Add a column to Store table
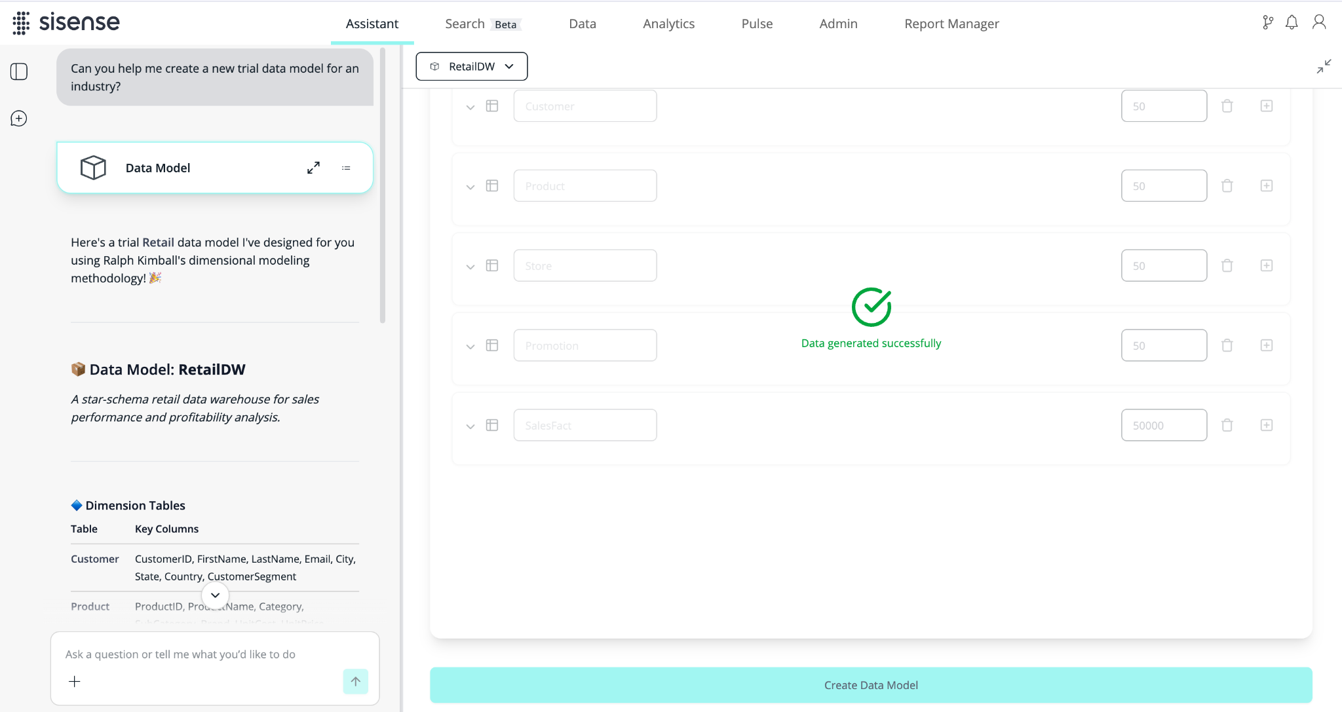1342x712 pixels. click(1267, 265)
